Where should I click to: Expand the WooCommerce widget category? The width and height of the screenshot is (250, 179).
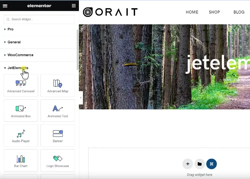click(20, 55)
